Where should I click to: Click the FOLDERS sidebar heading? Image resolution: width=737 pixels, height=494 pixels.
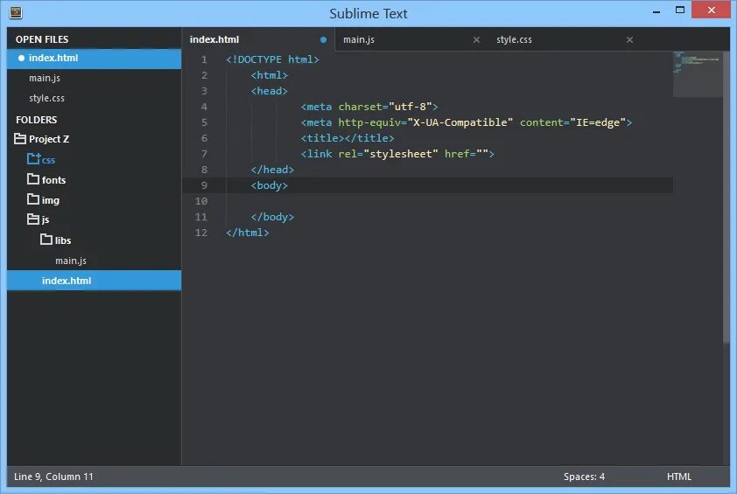coord(36,120)
